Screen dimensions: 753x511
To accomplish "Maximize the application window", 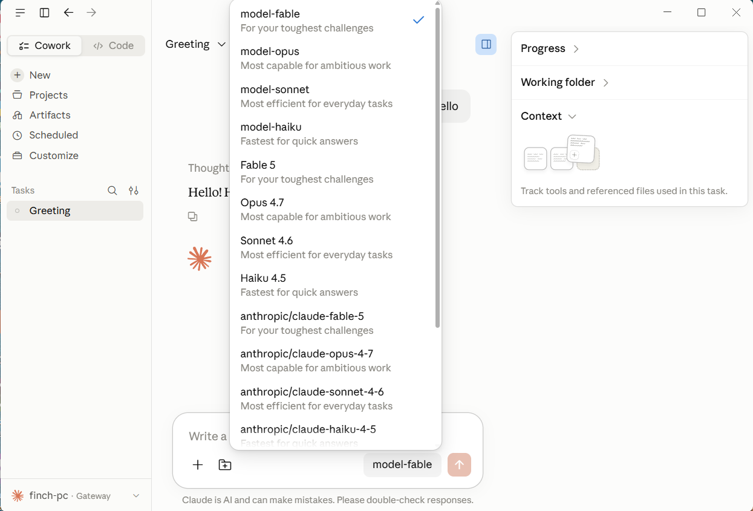I will click(x=702, y=13).
